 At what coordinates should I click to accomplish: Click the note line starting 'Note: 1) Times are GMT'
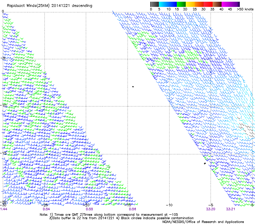(109, 215)
